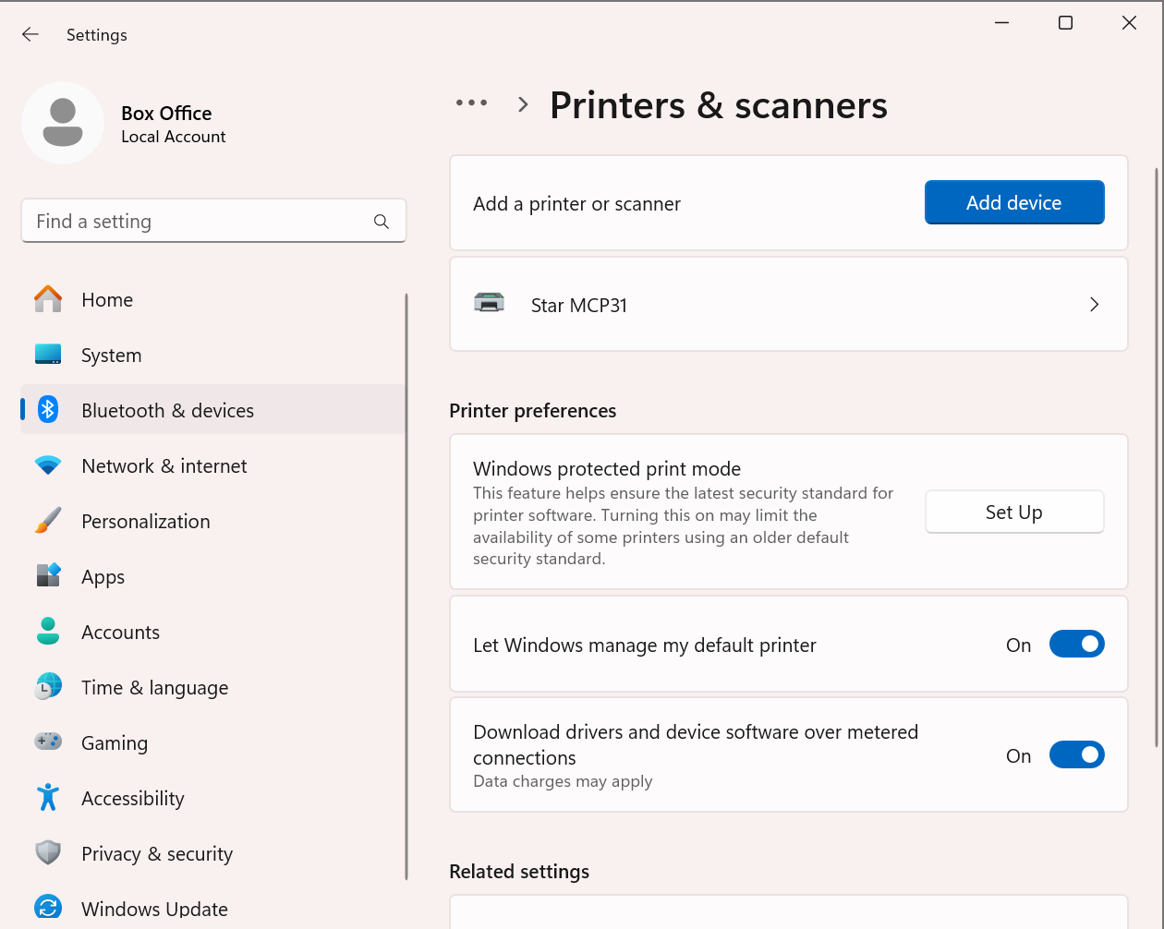
Task: Open Time & language settings
Action: click(x=212, y=688)
